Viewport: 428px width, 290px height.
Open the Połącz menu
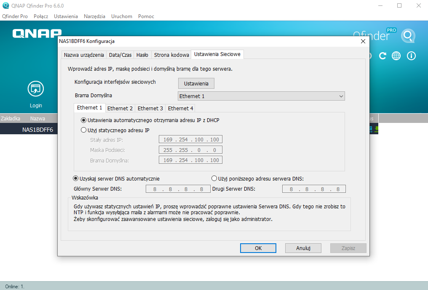tap(41, 16)
